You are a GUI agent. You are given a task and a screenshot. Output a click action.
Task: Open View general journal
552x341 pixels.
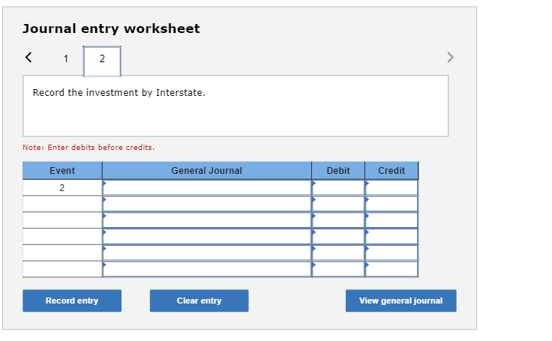(401, 301)
